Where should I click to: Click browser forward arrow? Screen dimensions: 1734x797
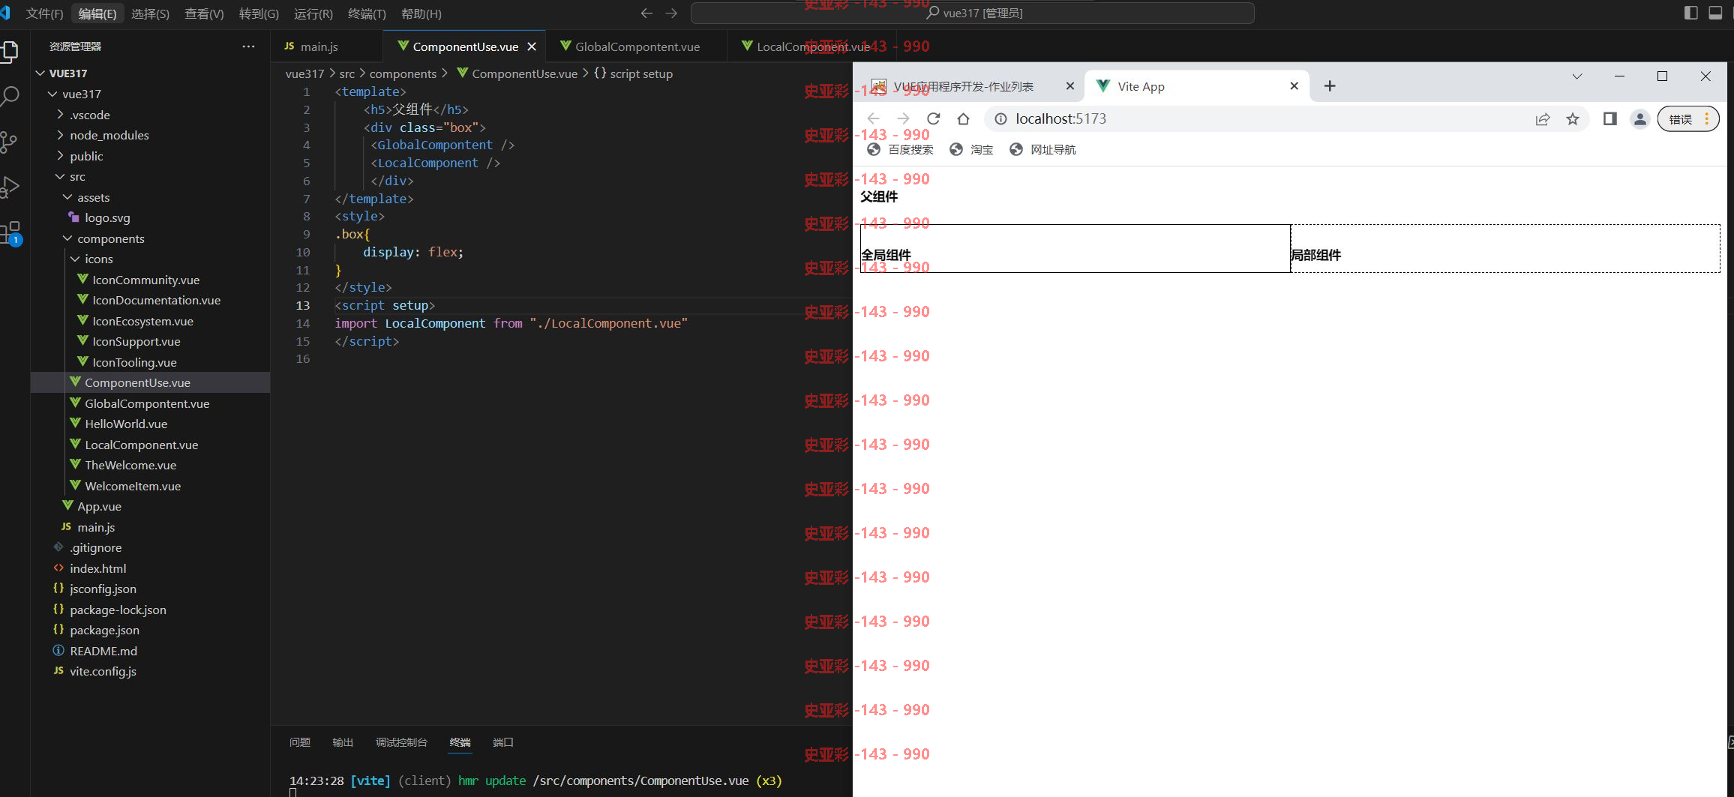tap(903, 118)
